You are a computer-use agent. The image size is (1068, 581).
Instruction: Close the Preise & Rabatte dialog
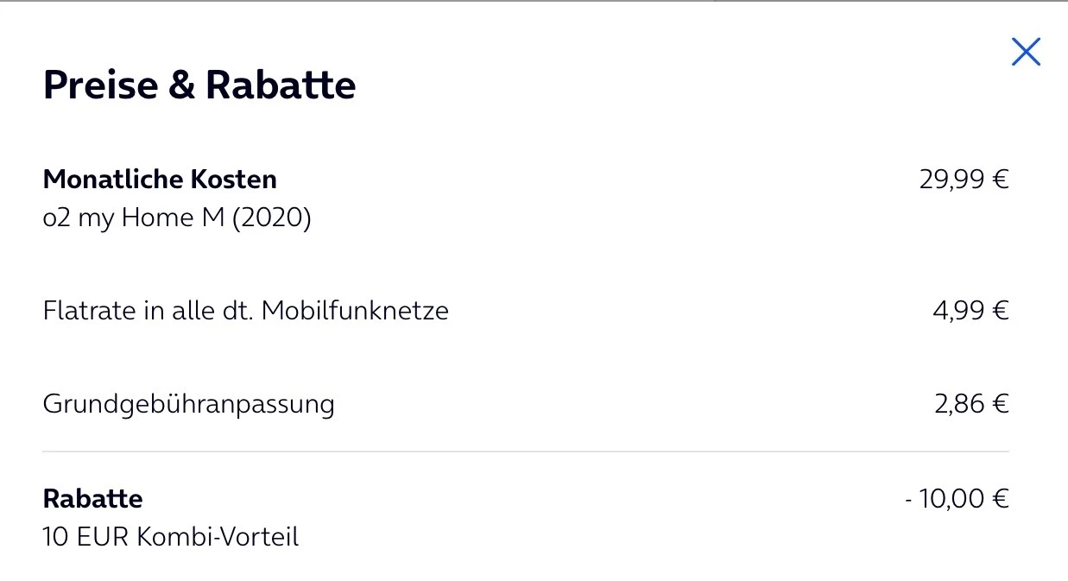1026,52
